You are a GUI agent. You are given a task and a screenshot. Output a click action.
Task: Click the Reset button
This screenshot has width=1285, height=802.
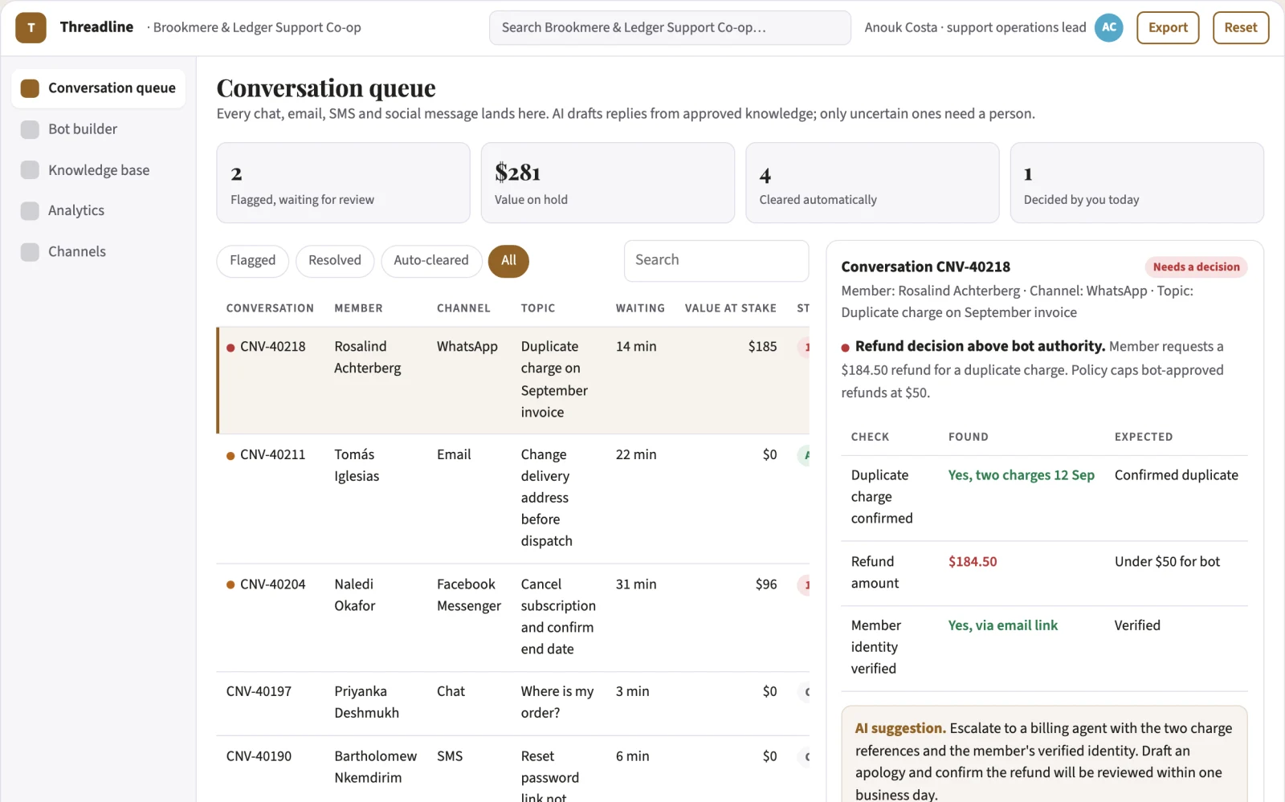point(1241,27)
